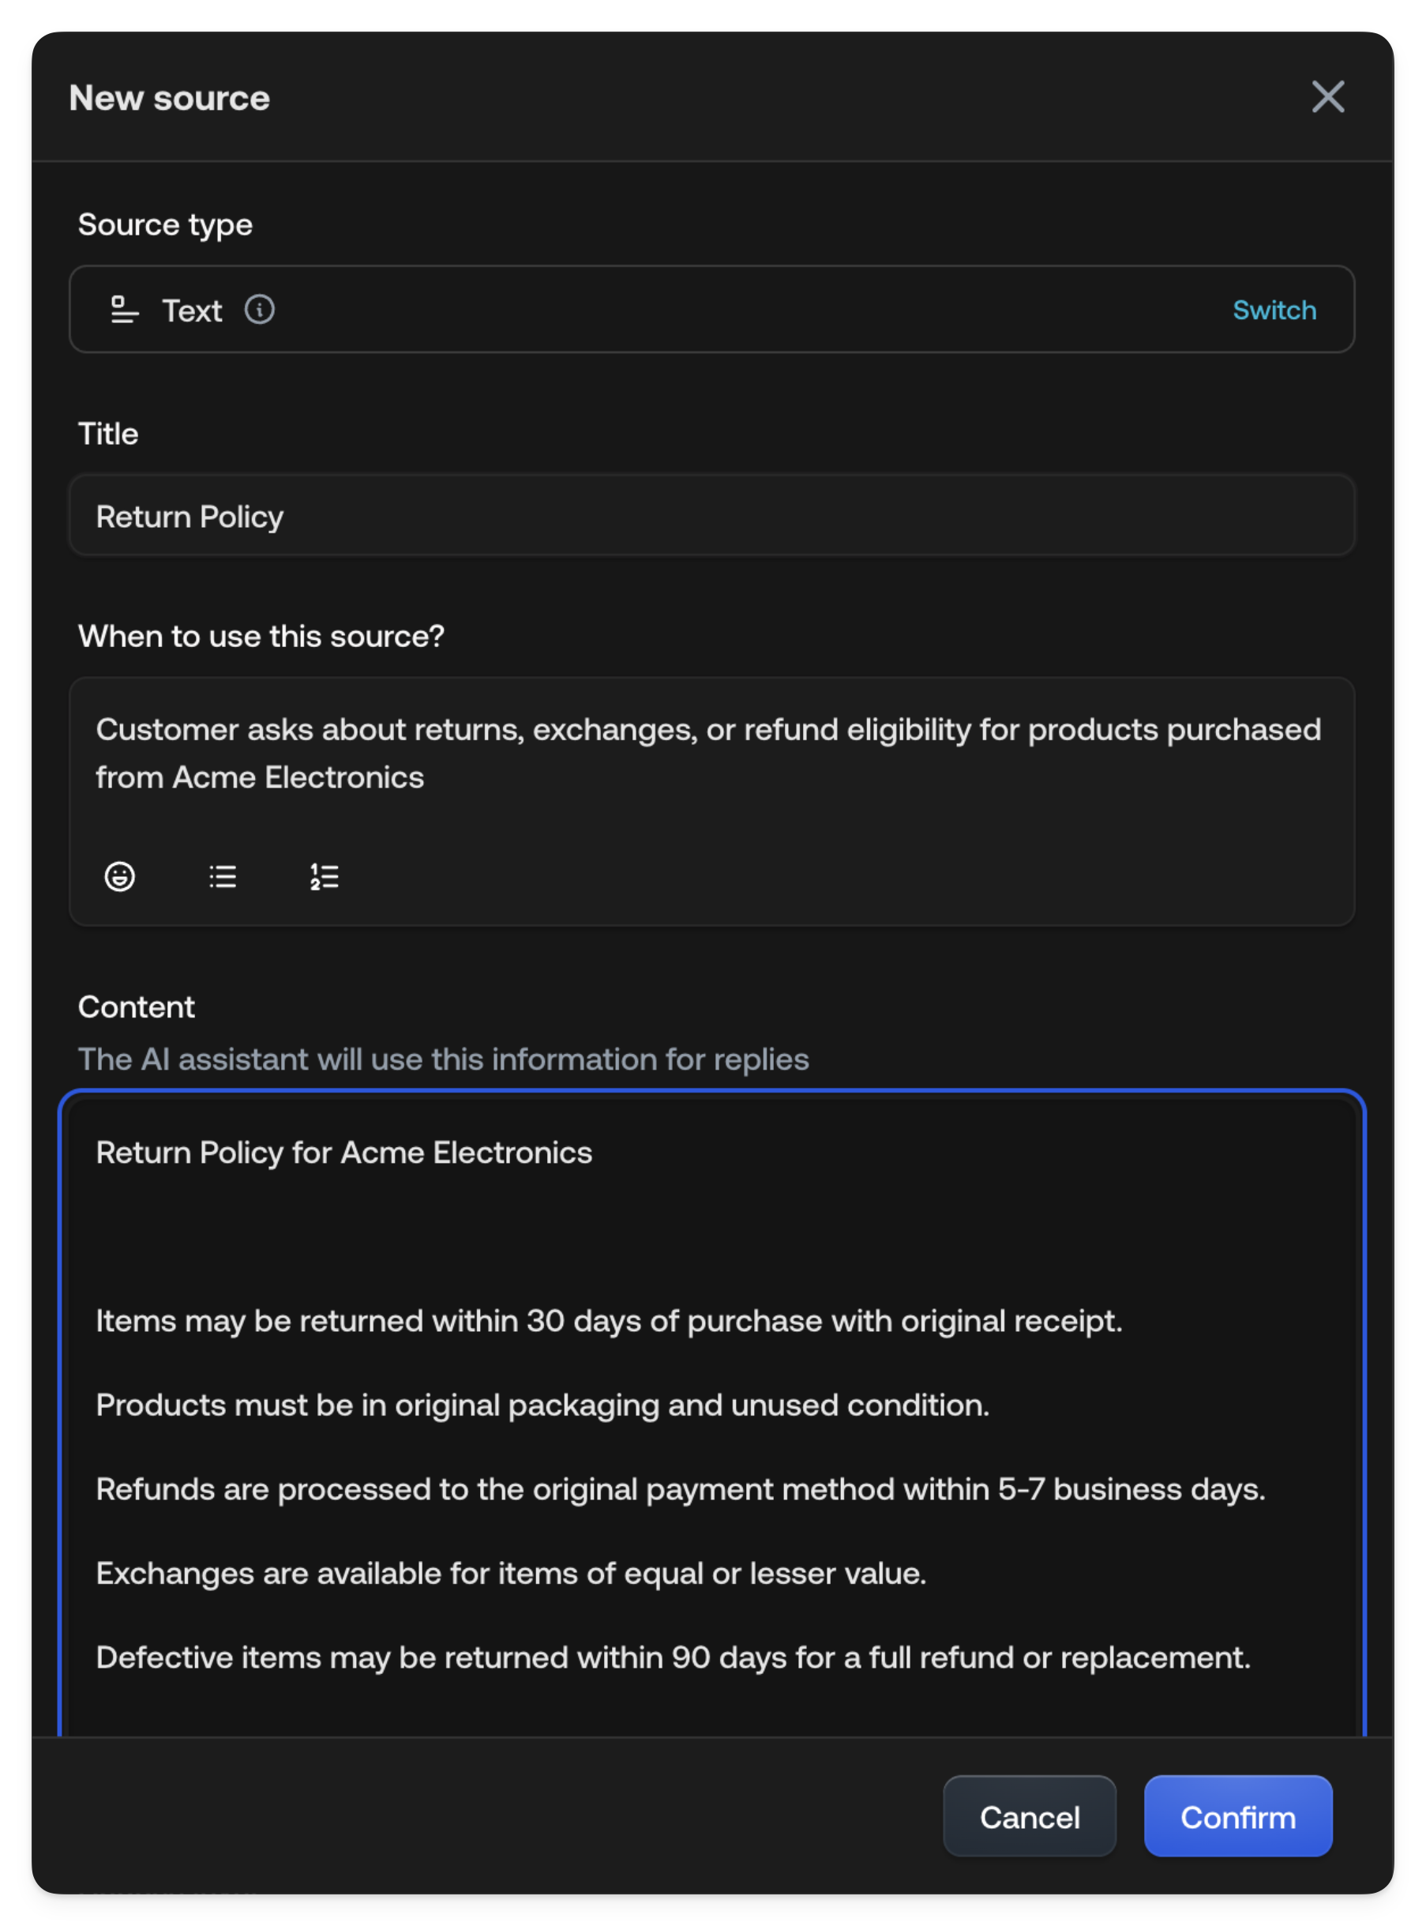View info about the Text source type
1426x1926 pixels.
click(259, 310)
